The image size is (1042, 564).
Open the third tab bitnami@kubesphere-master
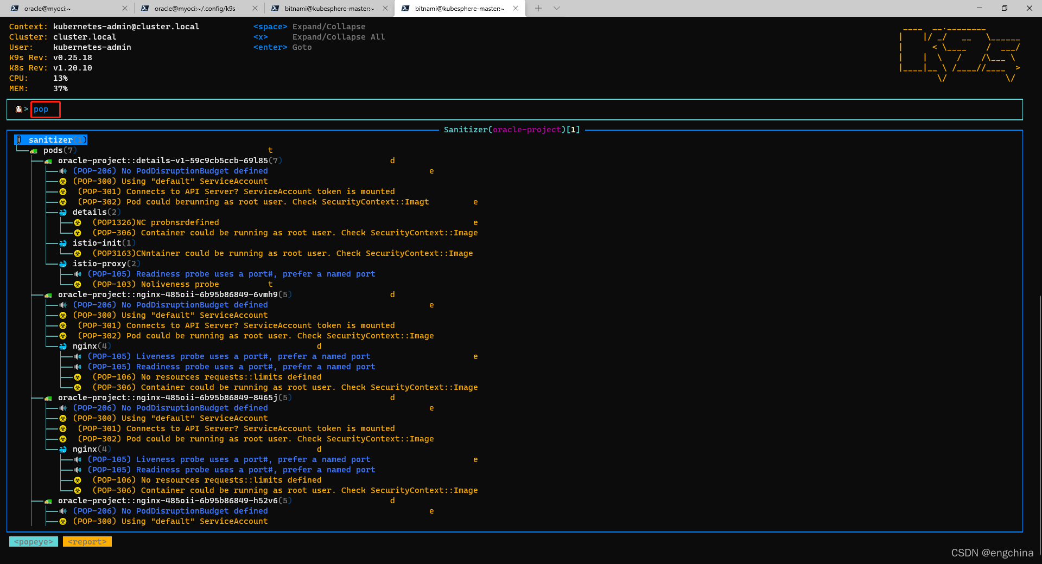329,8
